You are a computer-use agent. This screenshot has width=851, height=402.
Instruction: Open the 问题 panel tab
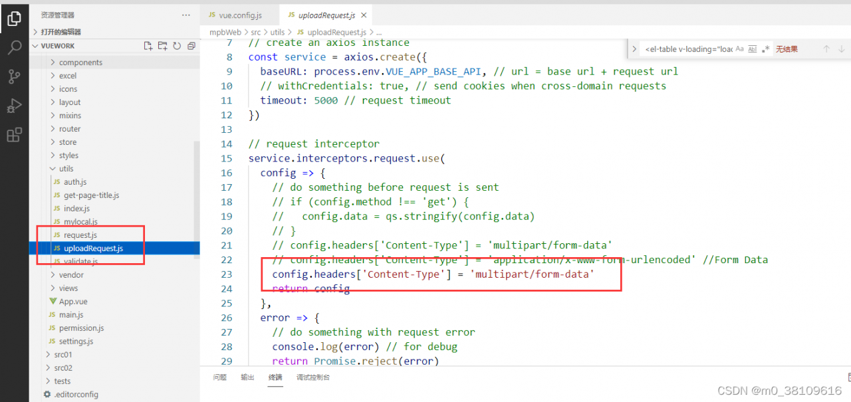coord(219,377)
